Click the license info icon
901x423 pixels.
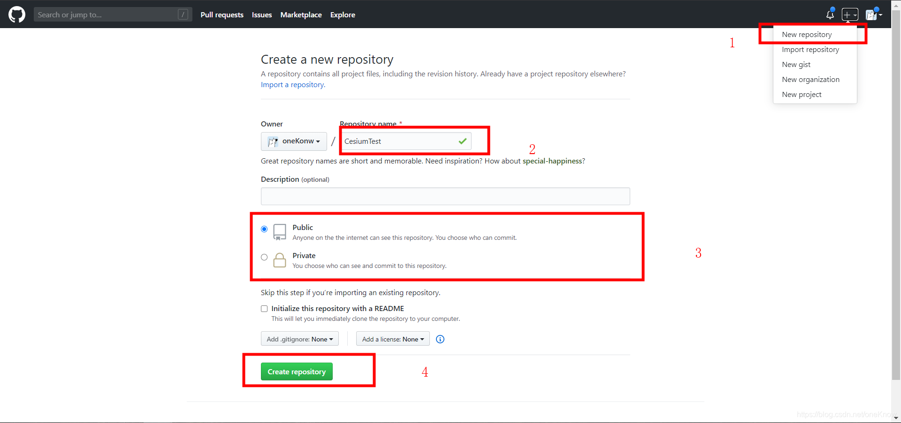click(440, 339)
